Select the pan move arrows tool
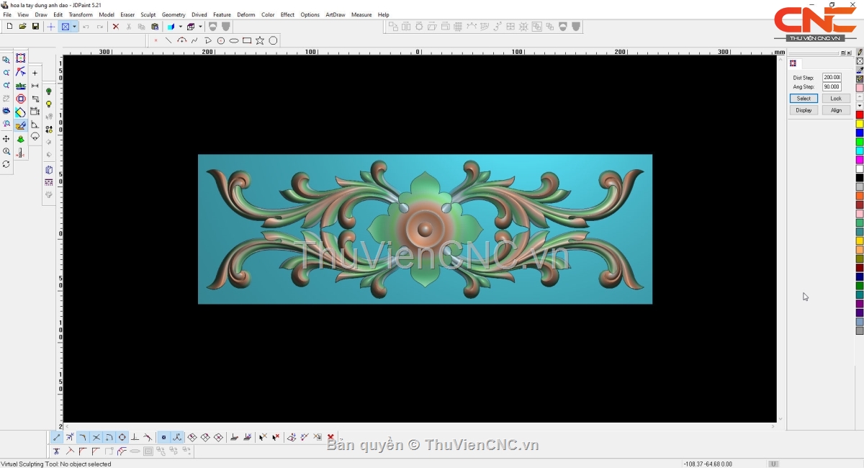 (6, 138)
